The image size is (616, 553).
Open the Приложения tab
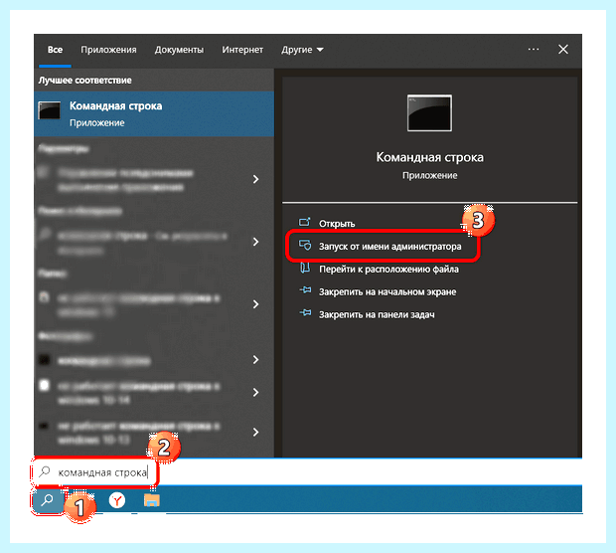coord(109,50)
